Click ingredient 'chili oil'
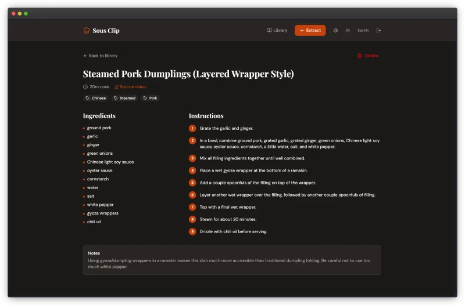Image resolution: width=465 pixels, height=305 pixels. (x=94, y=222)
